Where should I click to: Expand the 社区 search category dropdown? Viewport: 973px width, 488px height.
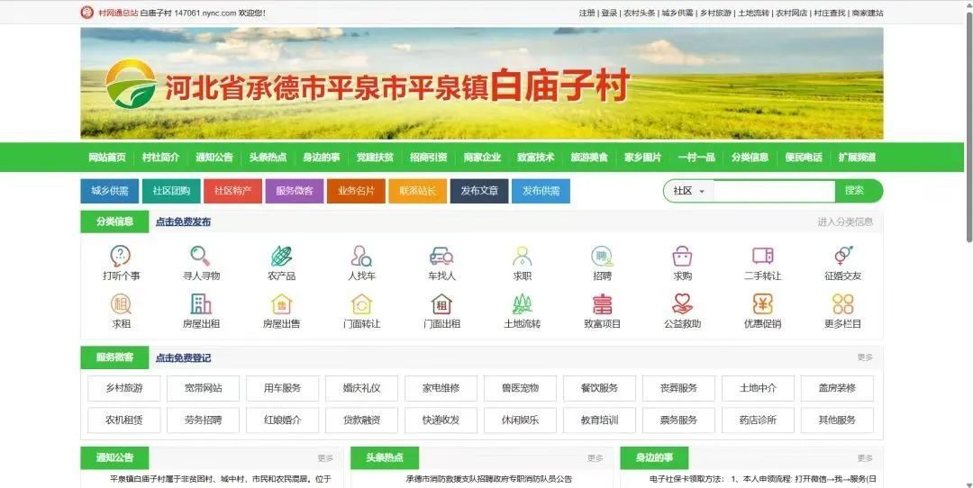(x=689, y=191)
